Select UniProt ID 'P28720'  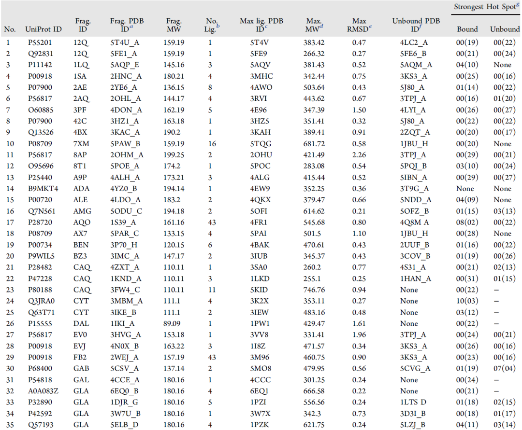40,222
